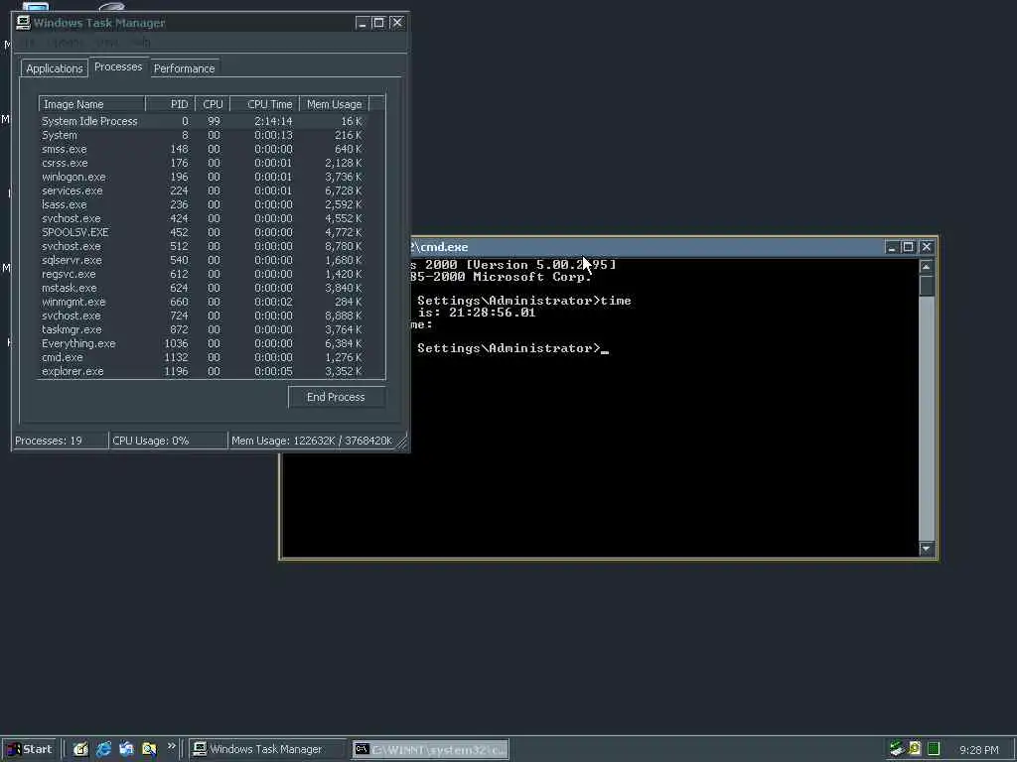Sort by the CPU Time column header
1017x762 pixels.
tap(264, 104)
